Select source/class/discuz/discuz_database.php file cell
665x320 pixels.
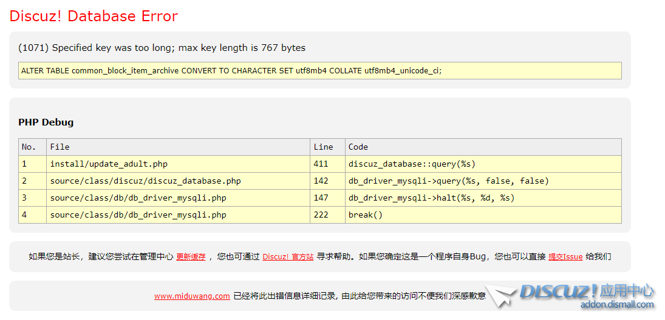click(x=178, y=181)
